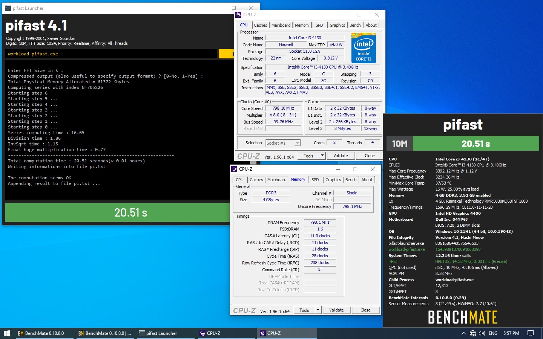Viewport: 543px width, 339px height.
Task: Switch to CPU tab in lower CPU-Z window
Action: coord(239,180)
